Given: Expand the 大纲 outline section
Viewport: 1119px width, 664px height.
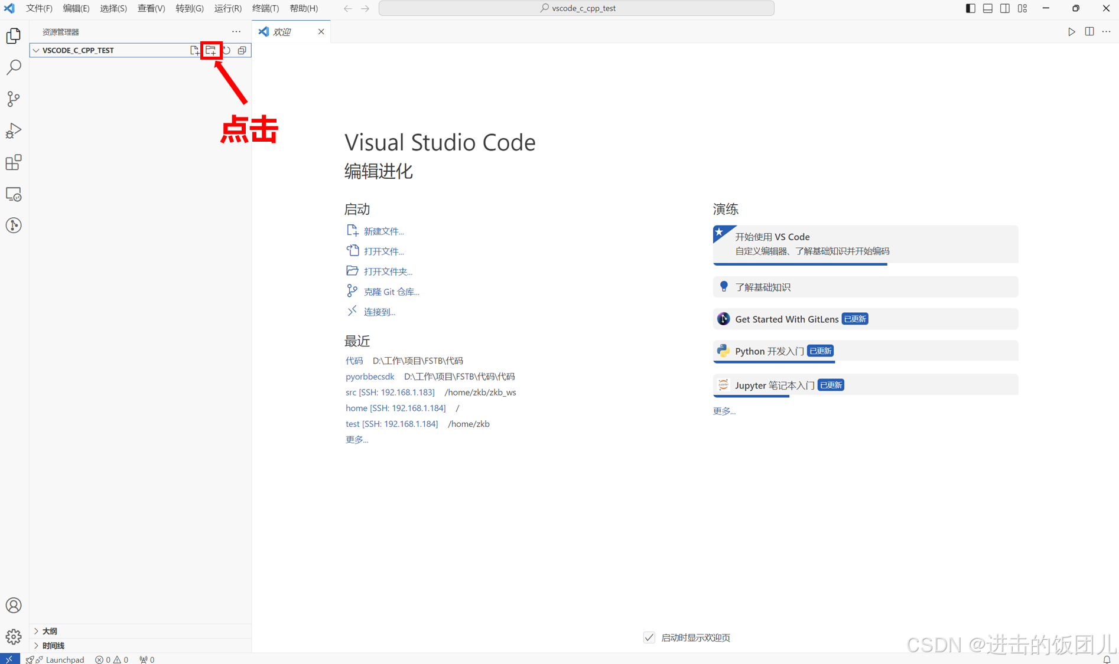Looking at the screenshot, I should [50, 631].
